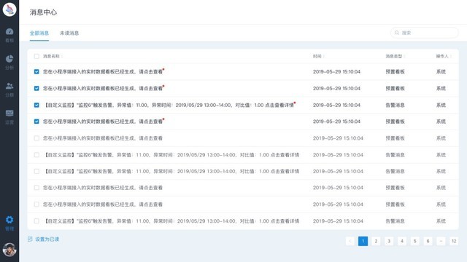Go to pagination page 6
The height and width of the screenshot is (262, 467).
tap(428, 241)
